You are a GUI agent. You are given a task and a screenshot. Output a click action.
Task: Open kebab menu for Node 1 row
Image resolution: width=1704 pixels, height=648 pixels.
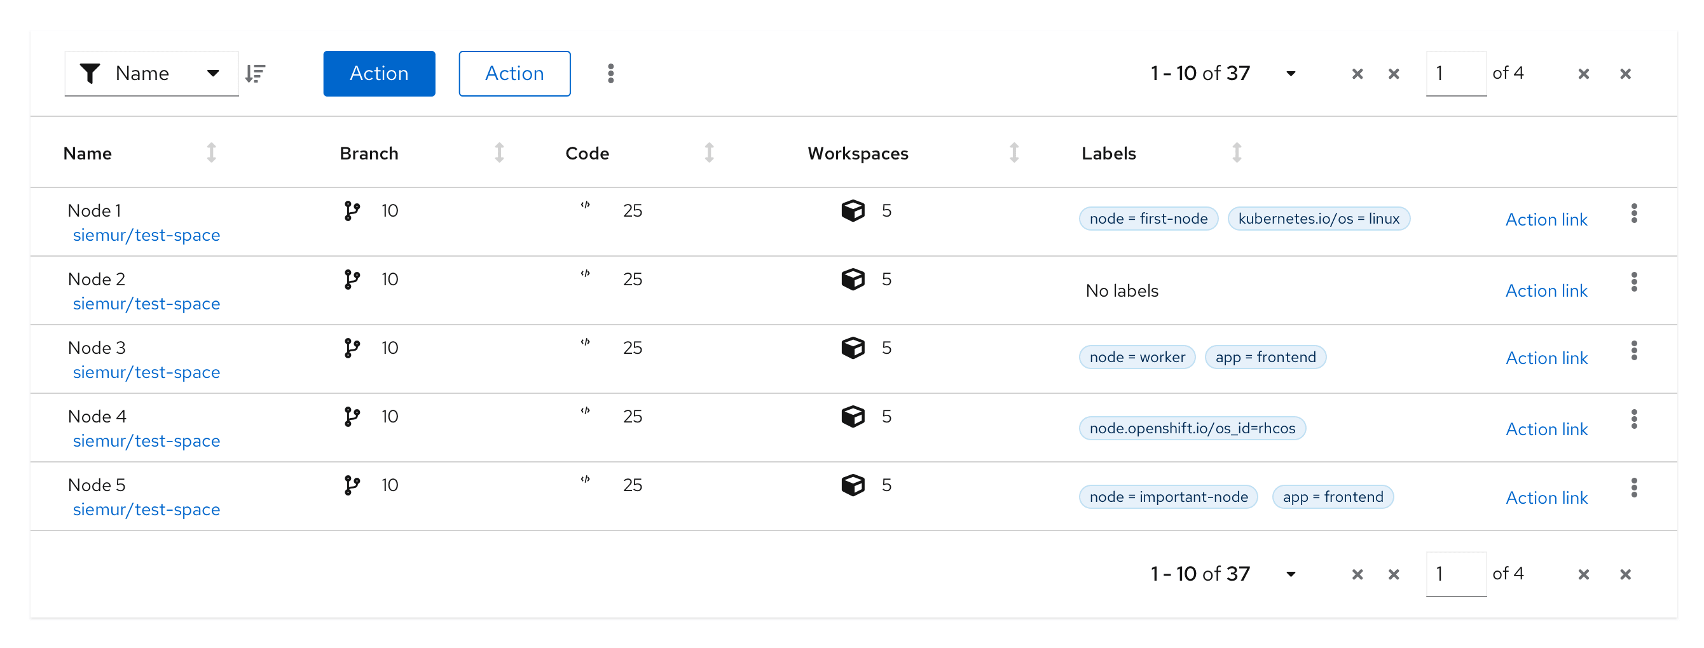coord(1633,213)
